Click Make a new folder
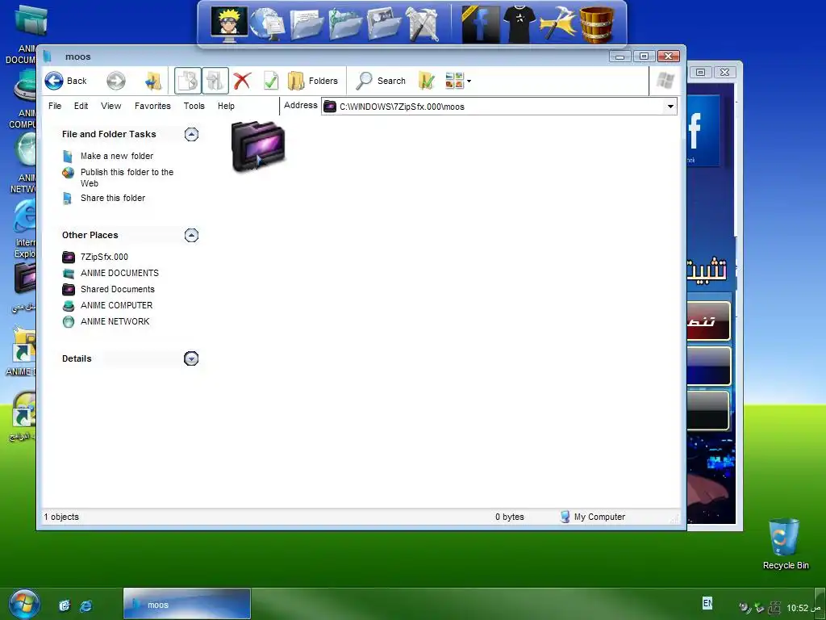Viewport: 826px width, 620px height. 117,156
